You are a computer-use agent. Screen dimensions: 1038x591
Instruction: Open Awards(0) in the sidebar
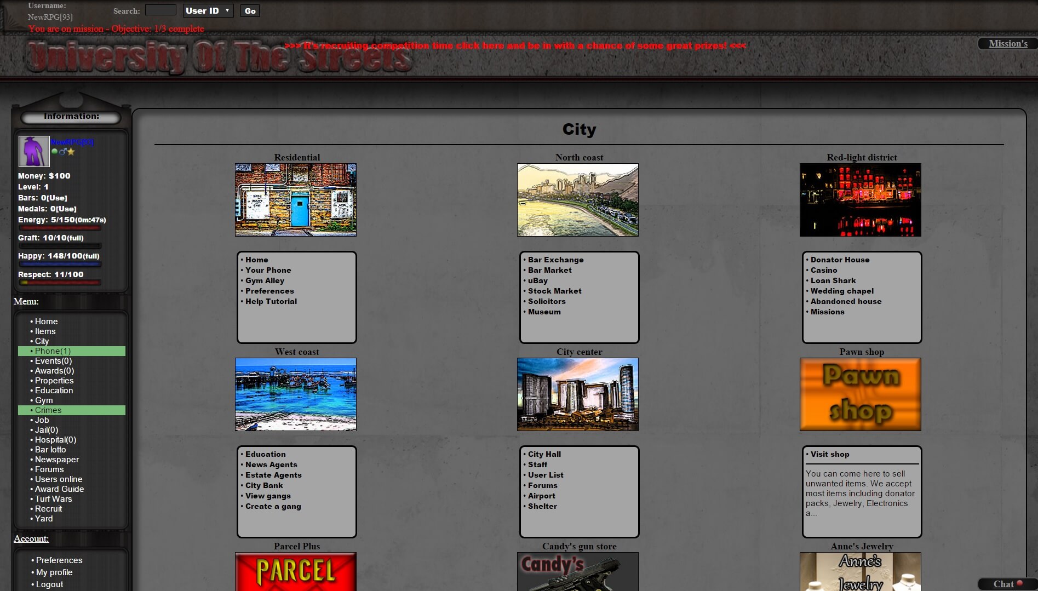pos(54,371)
